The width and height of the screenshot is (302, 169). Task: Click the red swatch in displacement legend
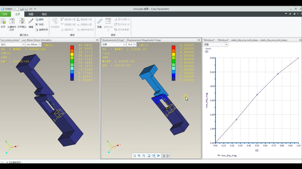pyautogui.click(x=173, y=47)
